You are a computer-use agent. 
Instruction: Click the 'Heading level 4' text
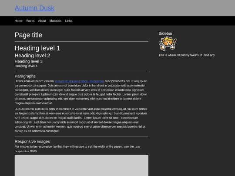(x=26, y=66)
